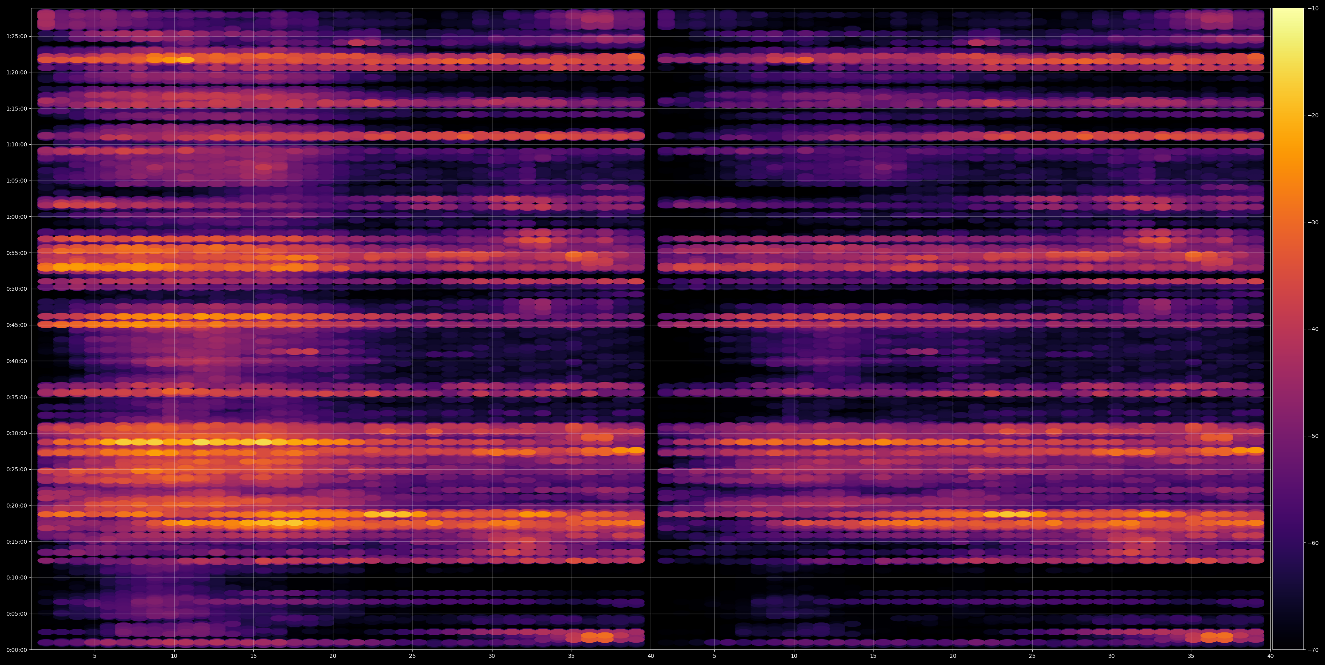Click the -40 colorbar tick label

pyautogui.click(x=1313, y=329)
